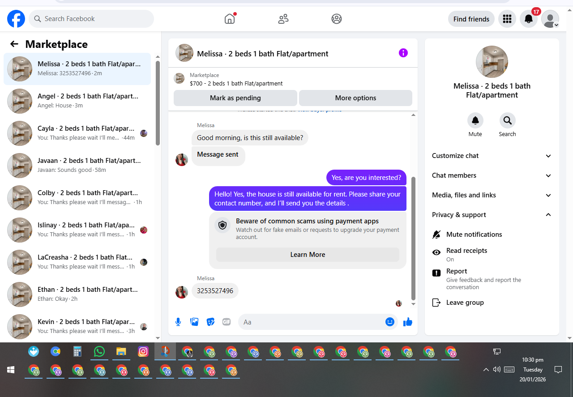Click the Find friends button
The height and width of the screenshot is (397, 573).
(471, 19)
